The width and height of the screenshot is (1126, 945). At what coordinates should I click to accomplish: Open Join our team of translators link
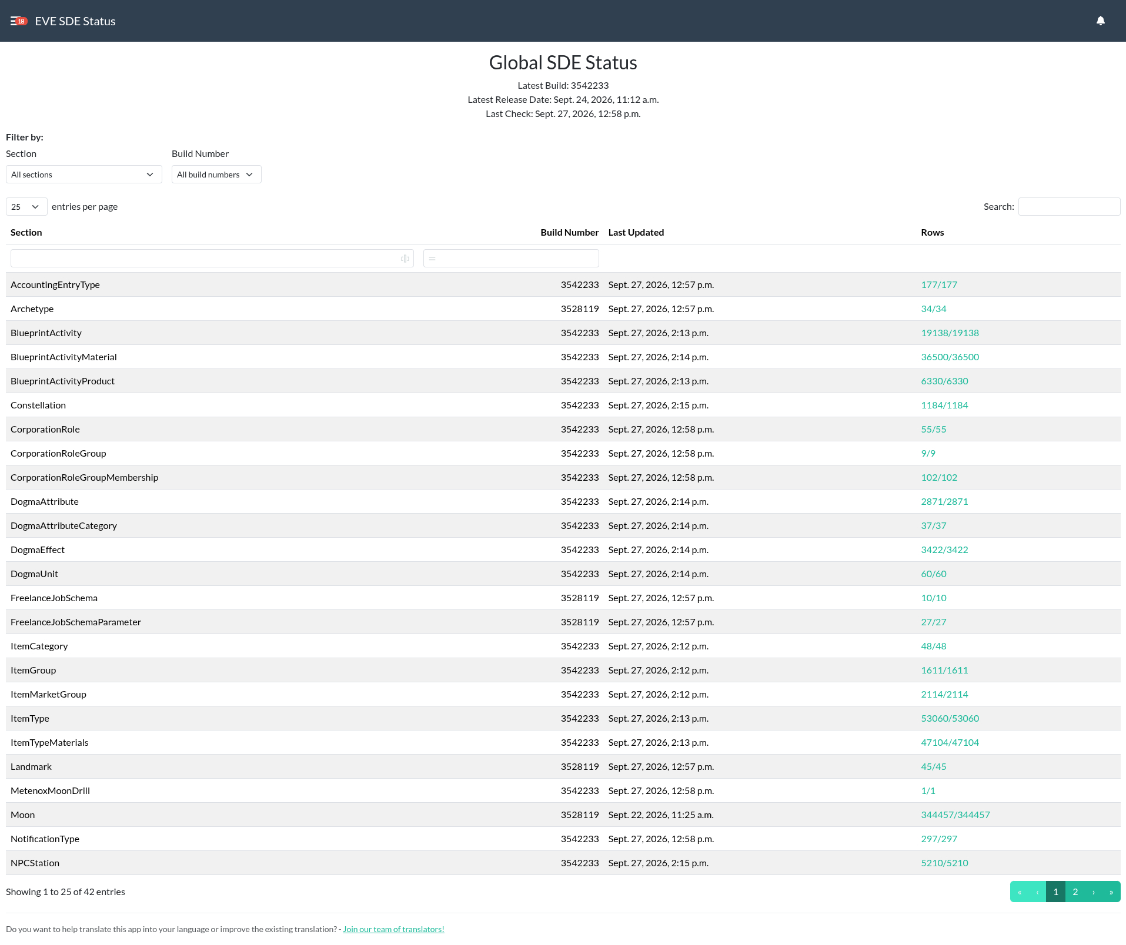[393, 930]
